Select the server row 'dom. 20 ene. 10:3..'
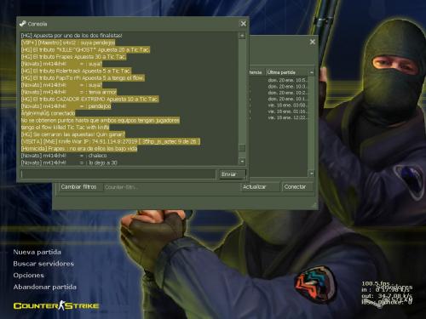The image size is (426, 319). pyautogui.click(x=287, y=87)
